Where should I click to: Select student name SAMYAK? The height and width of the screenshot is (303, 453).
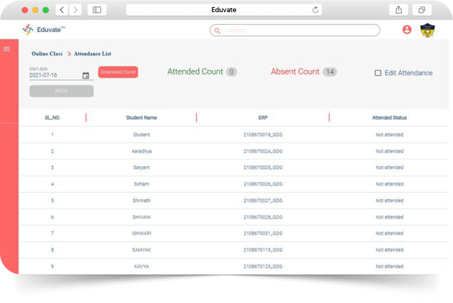tap(141, 250)
